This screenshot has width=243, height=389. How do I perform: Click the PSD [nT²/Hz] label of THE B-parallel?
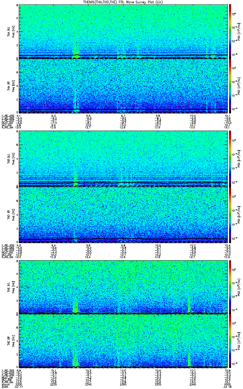239,341
